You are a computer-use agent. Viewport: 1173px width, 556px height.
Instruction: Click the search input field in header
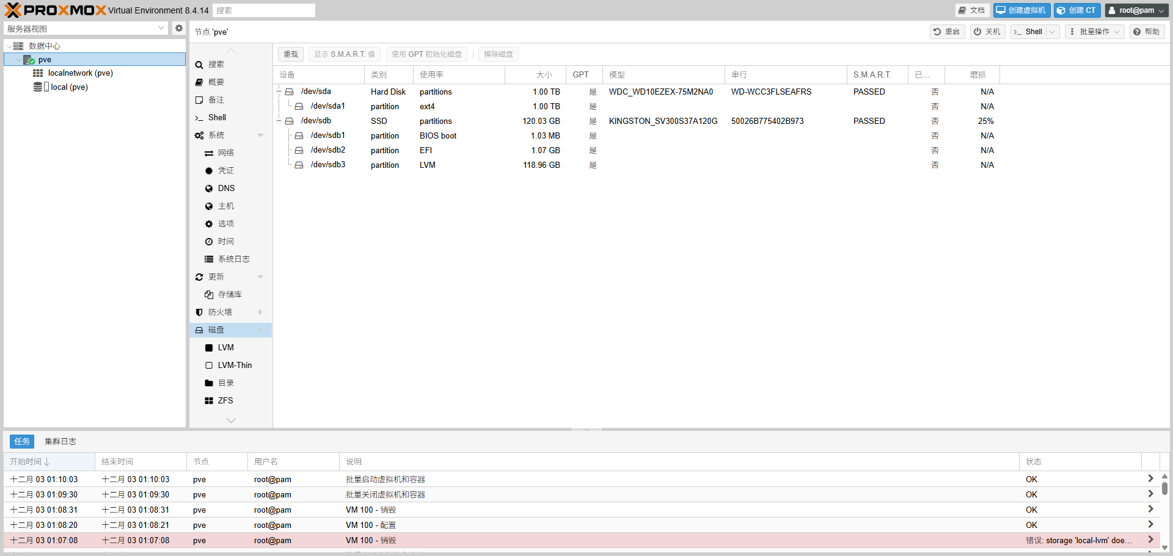click(264, 10)
